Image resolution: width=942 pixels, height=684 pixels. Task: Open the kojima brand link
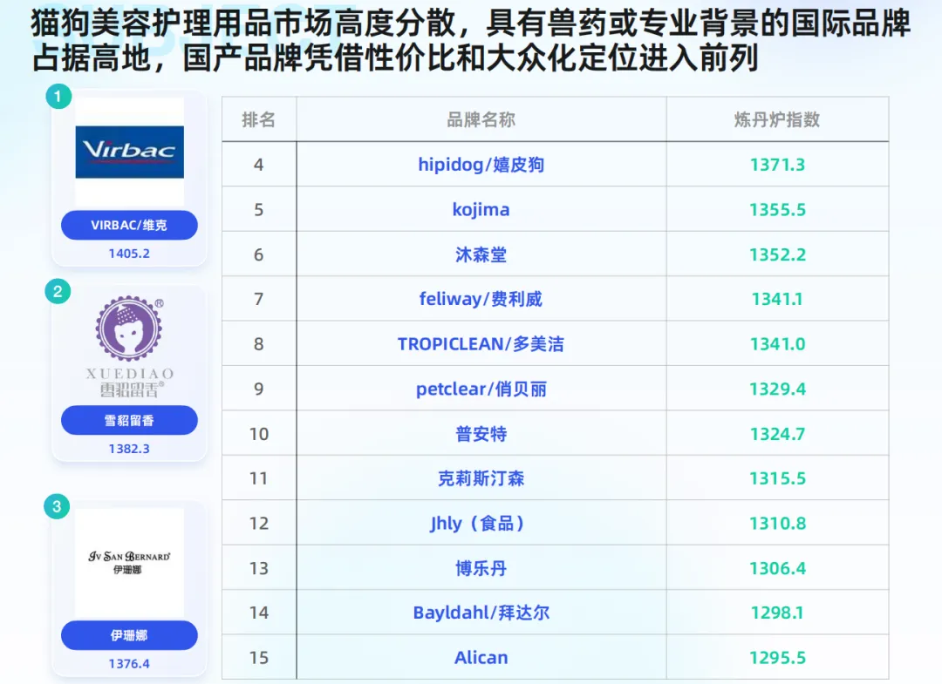[x=481, y=209]
